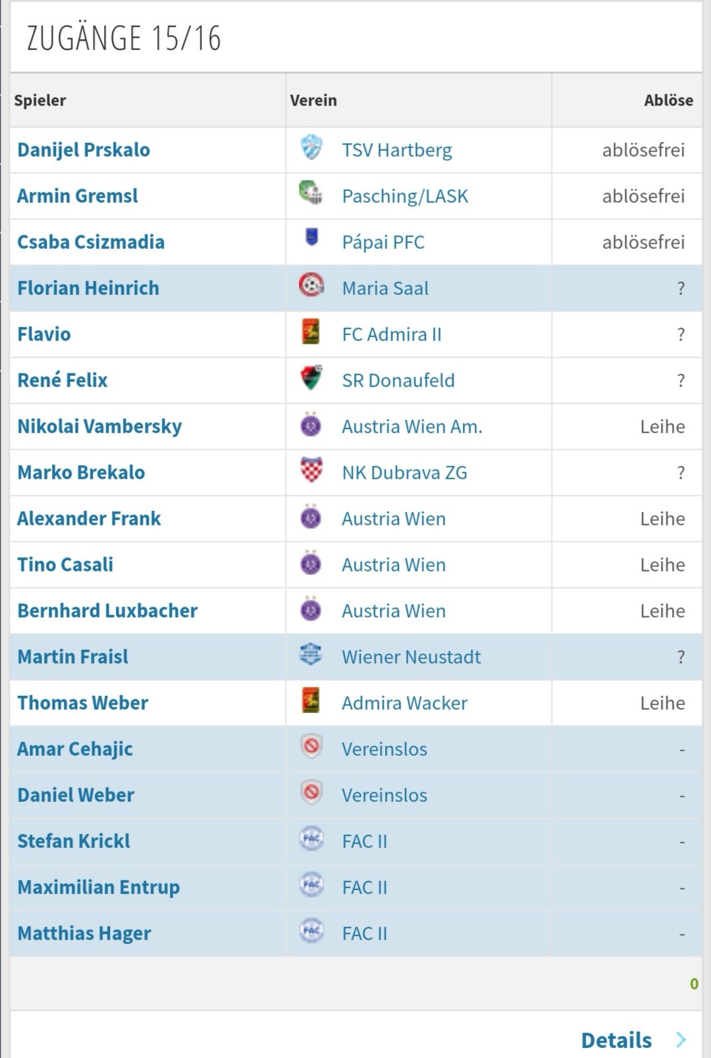
Task: Click the TSV Hartberg club crest icon
Action: click(x=311, y=149)
